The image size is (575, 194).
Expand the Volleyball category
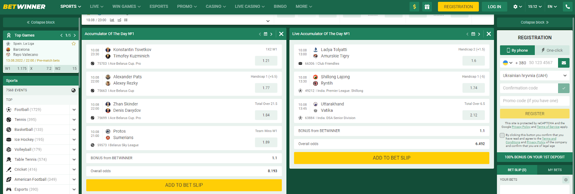74,149
